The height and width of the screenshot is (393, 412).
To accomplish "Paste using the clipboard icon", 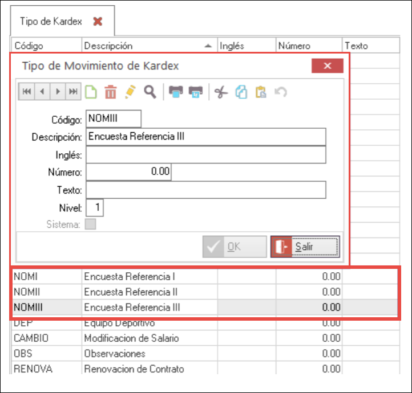I will [x=260, y=92].
